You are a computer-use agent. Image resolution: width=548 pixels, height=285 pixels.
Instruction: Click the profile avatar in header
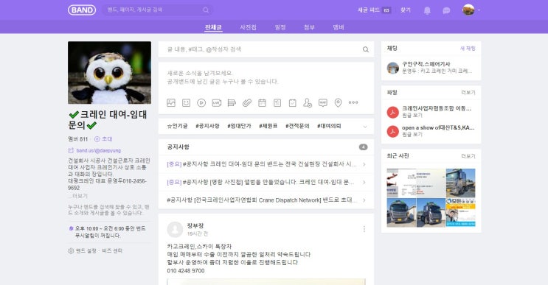pyautogui.click(x=468, y=10)
